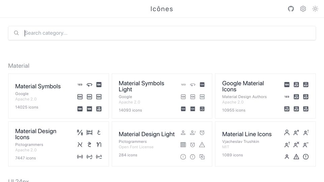Click the 11MP icon in Google Material Icons

[x=306, y=85]
